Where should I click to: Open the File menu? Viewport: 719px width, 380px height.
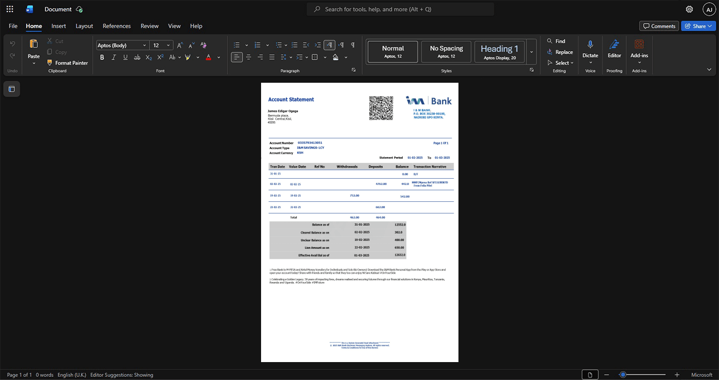coord(13,26)
